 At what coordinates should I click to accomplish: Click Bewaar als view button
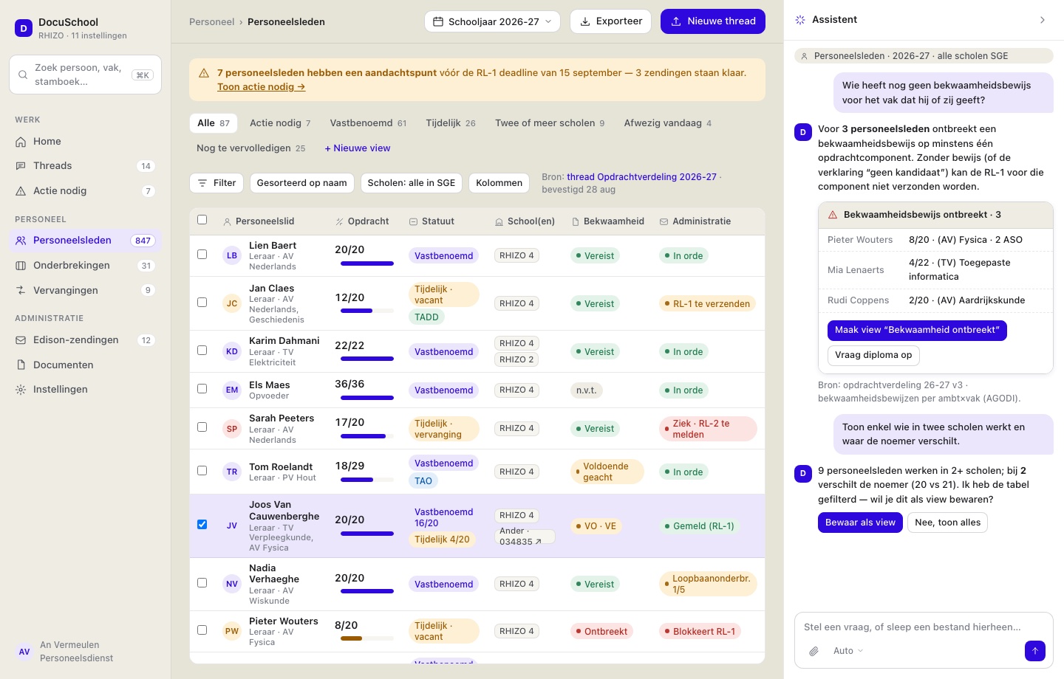click(860, 523)
